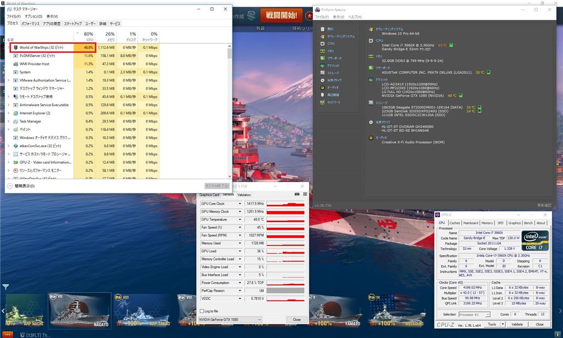Viewport: 563px width, 338px height.
Task: Open the メモリ icon in Speccy sidebar
Action: coord(322,51)
